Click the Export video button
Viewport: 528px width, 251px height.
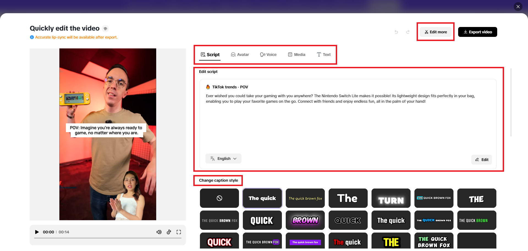(x=477, y=32)
